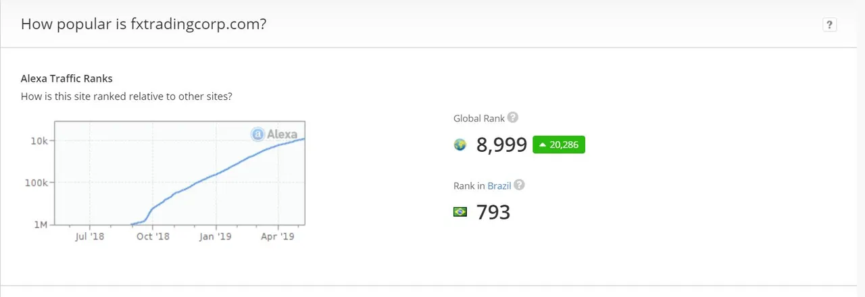Click the globe icon beside 8,999
The width and height of the screenshot is (865, 297).
tap(460, 144)
